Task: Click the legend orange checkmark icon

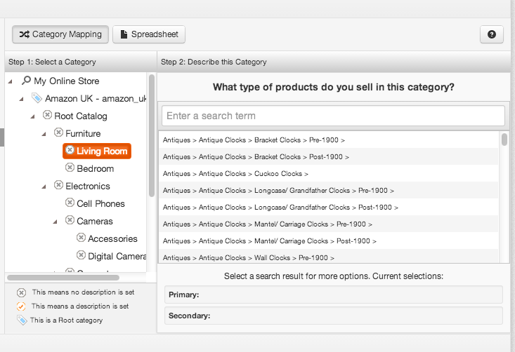Action: coord(21,306)
